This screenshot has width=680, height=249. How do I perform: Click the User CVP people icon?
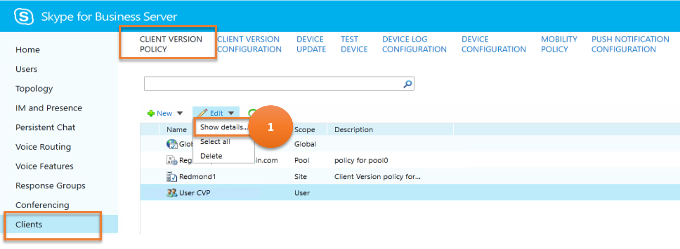[x=172, y=193]
